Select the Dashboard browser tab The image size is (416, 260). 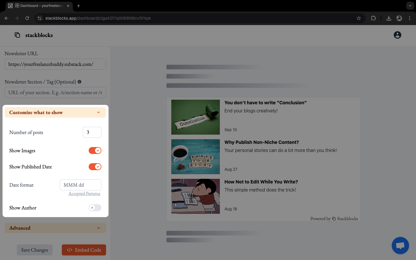39,6
